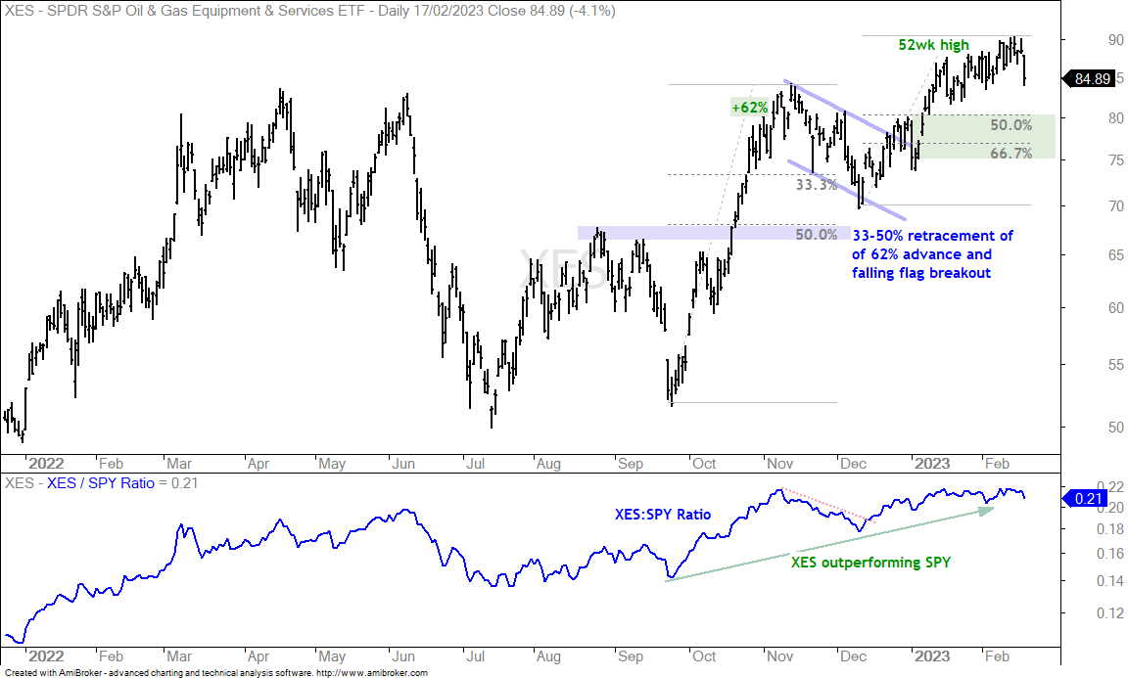Click the chart title XES SPDR ETF
Viewport: 1128px width, 678px height.
pyautogui.click(x=309, y=11)
